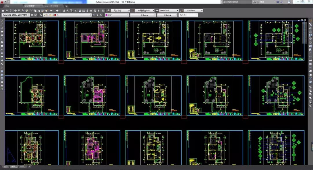
Task: Click workspace settings gear icon
Action: point(32,15)
